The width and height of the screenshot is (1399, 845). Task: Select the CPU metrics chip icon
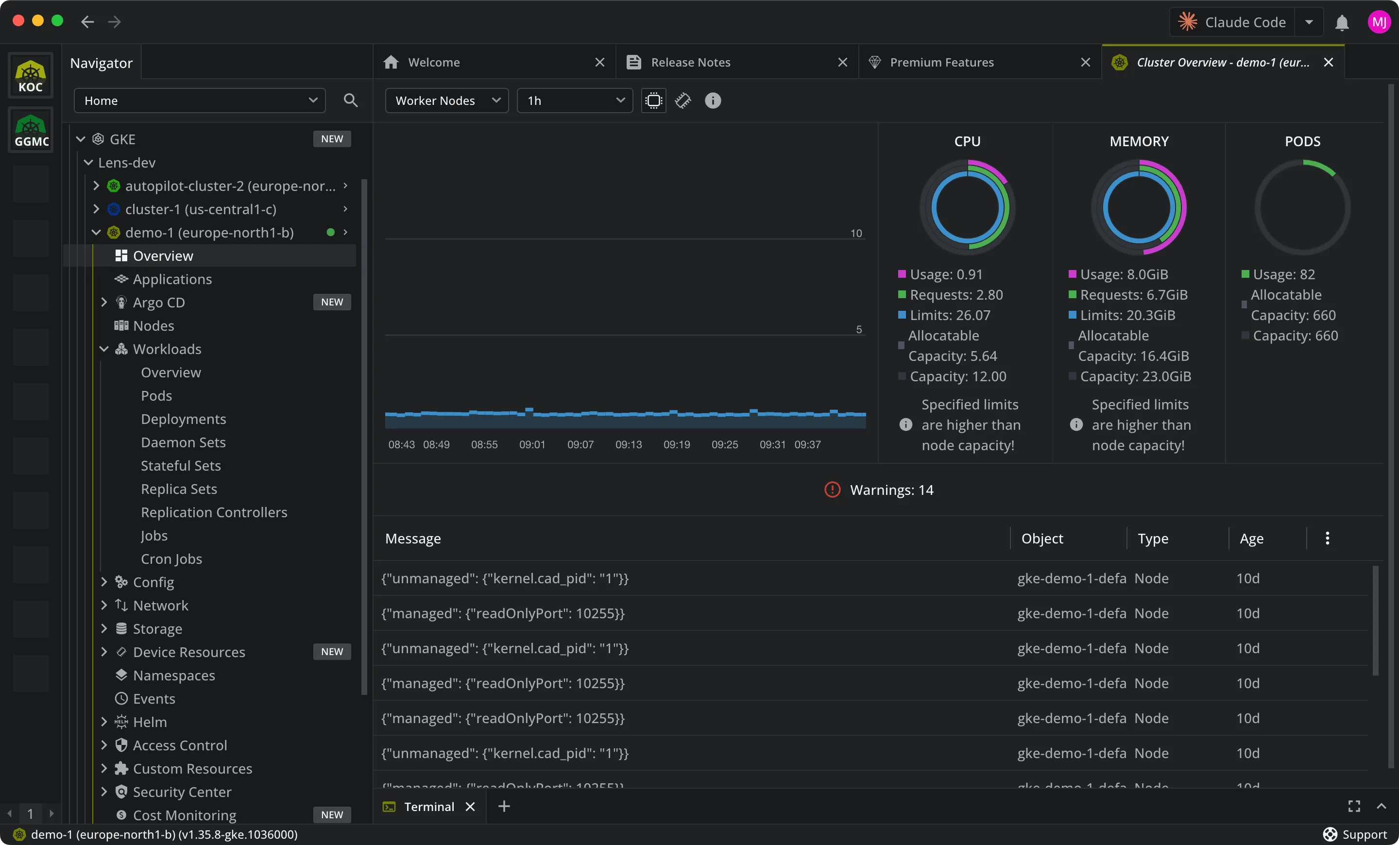(x=653, y=101)
